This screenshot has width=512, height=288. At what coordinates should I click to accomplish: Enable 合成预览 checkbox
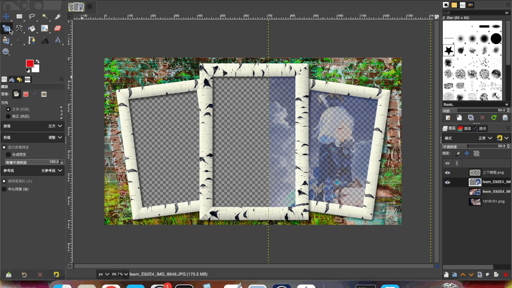pyautogui.click(x=8, y=154)
